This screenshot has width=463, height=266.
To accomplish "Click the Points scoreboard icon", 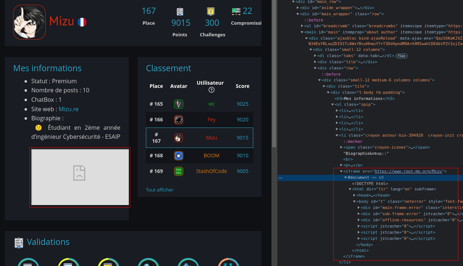I will tap(180, 12).
